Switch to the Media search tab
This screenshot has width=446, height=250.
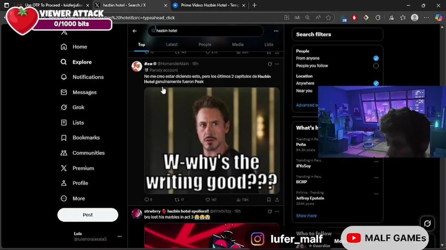coord(238,44)
